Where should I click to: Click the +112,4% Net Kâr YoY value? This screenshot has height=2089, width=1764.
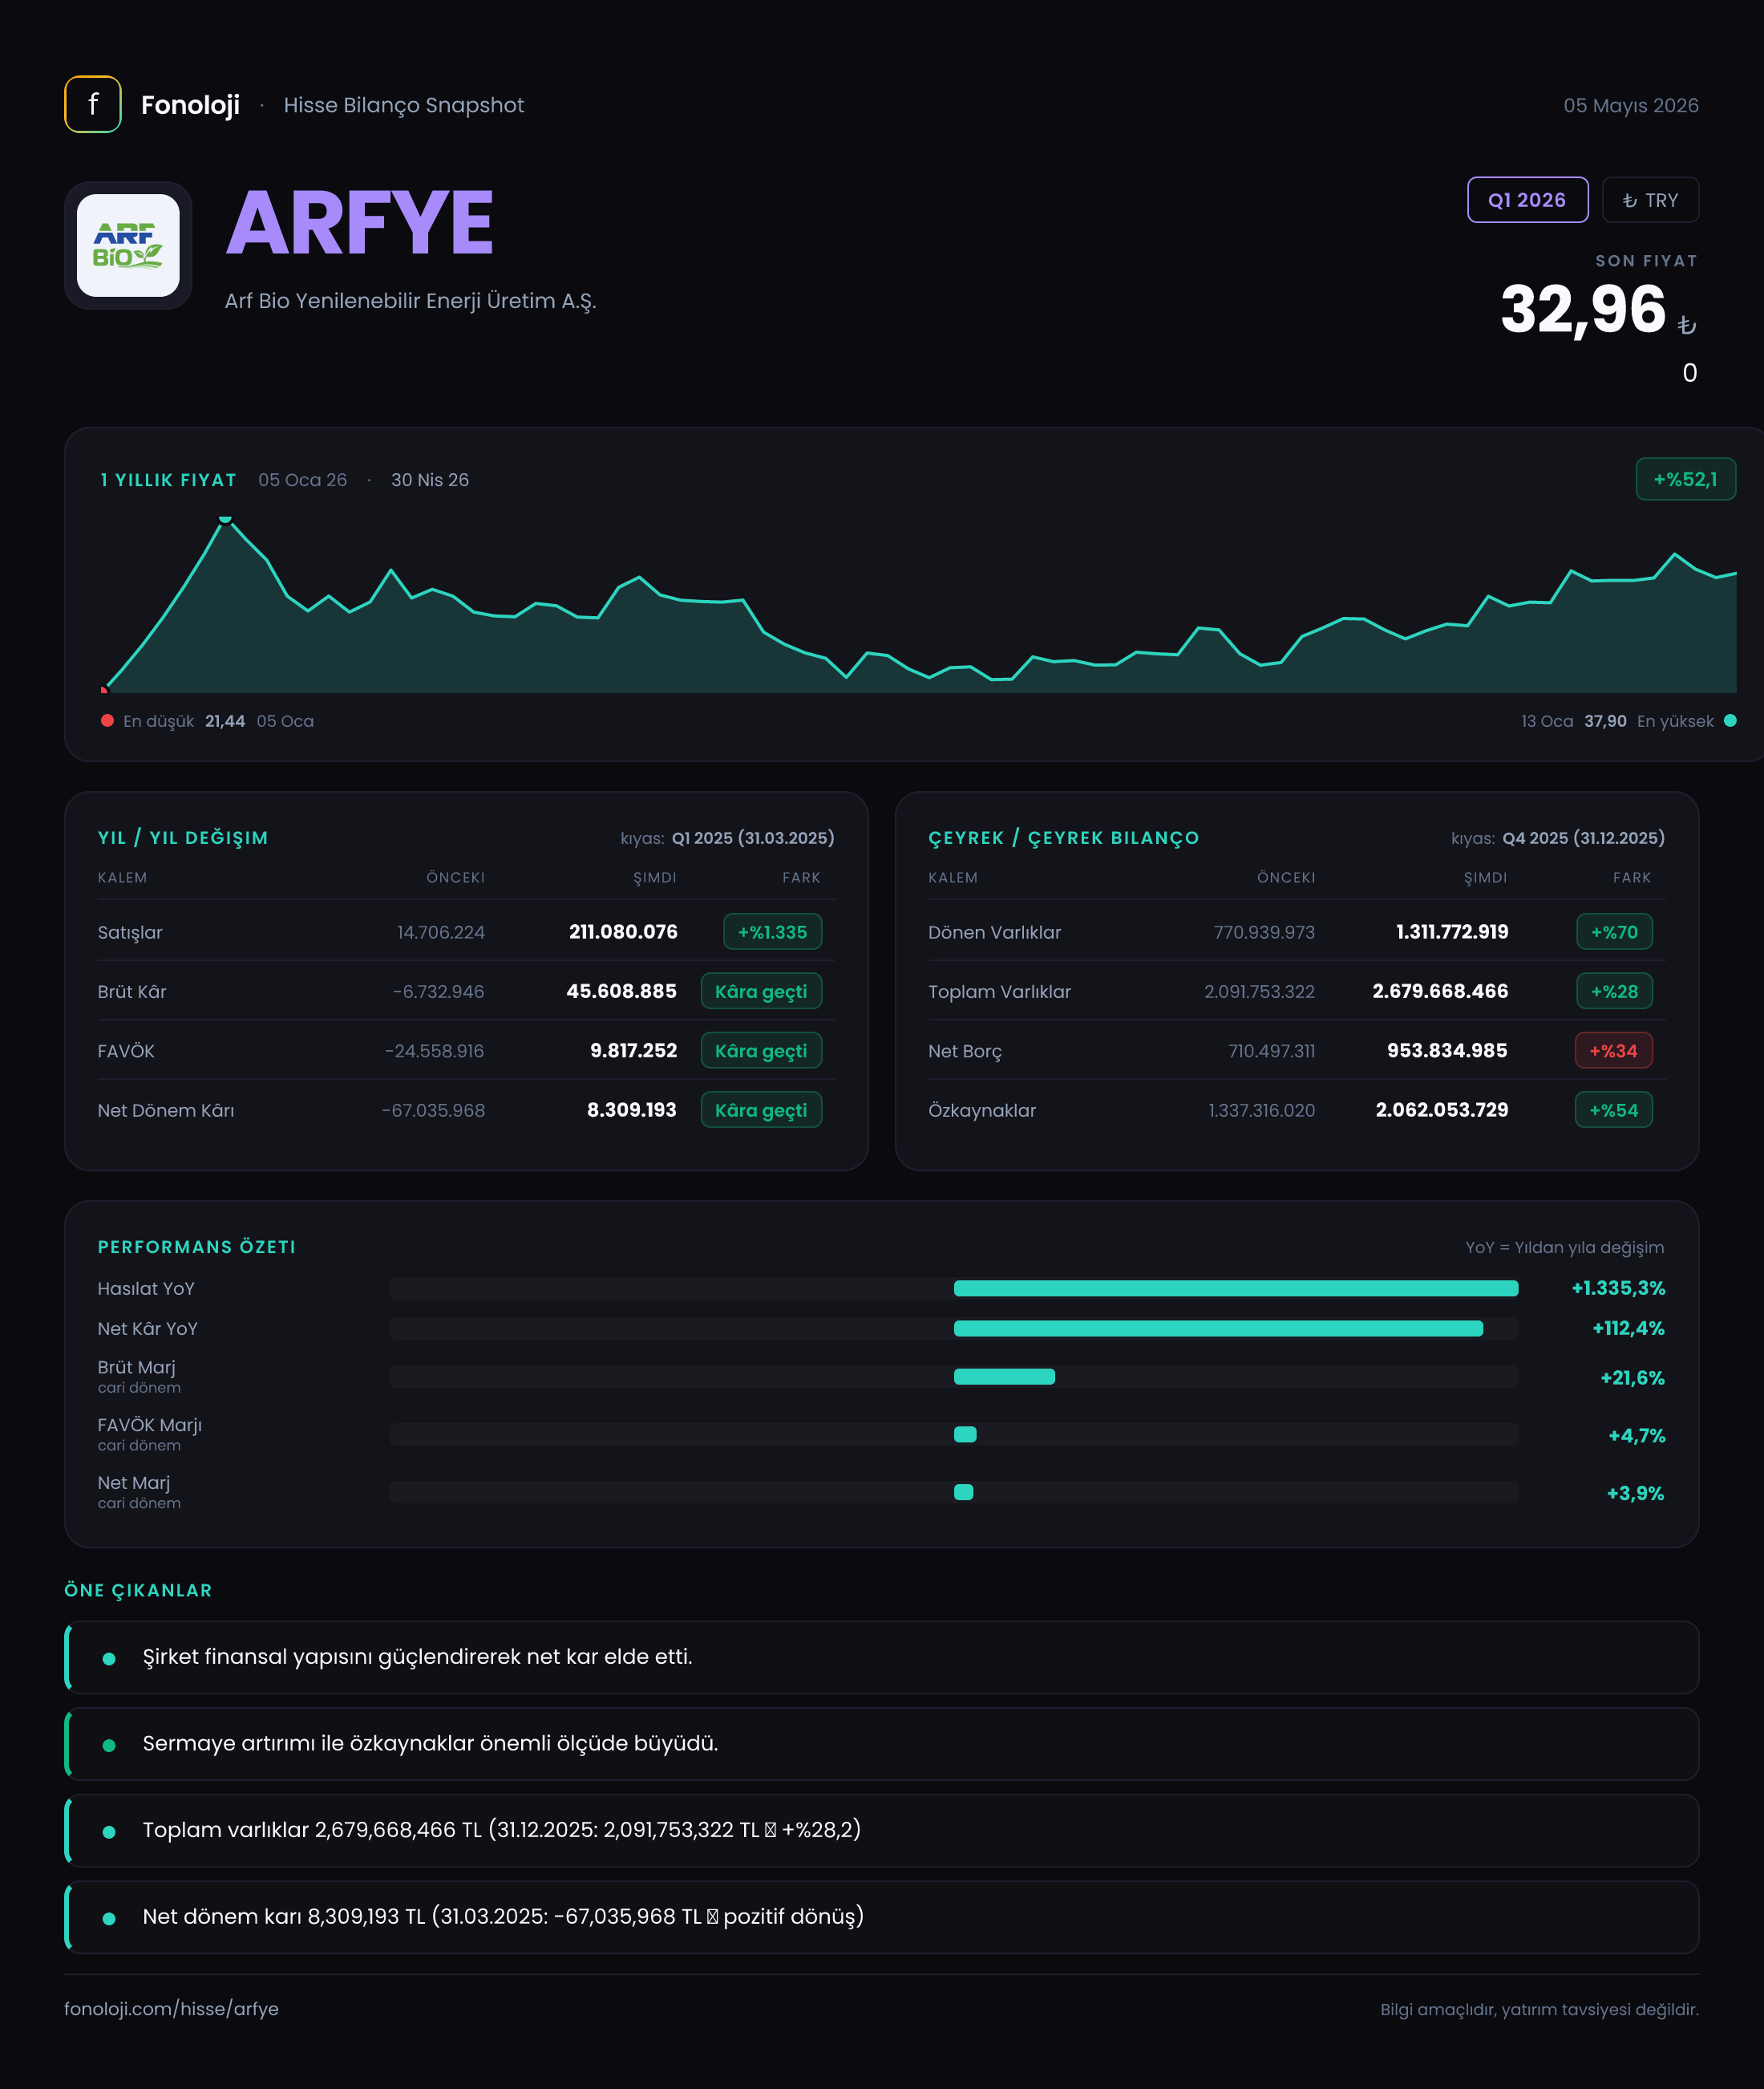1628,1328
